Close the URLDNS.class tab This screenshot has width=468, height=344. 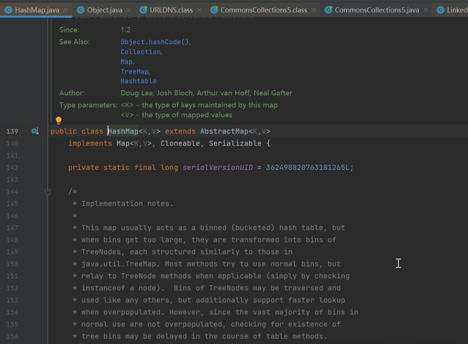coord(199,10)
